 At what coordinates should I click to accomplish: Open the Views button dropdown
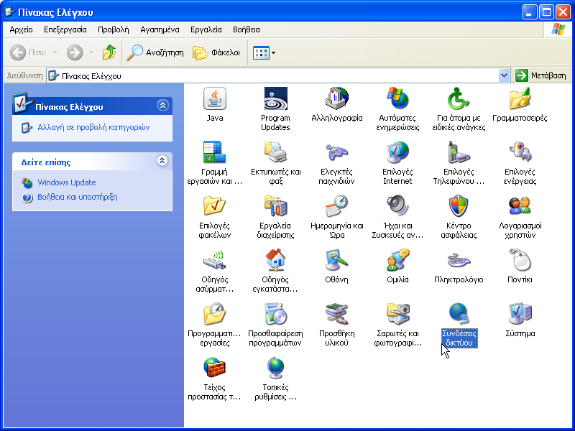(274, 52)
